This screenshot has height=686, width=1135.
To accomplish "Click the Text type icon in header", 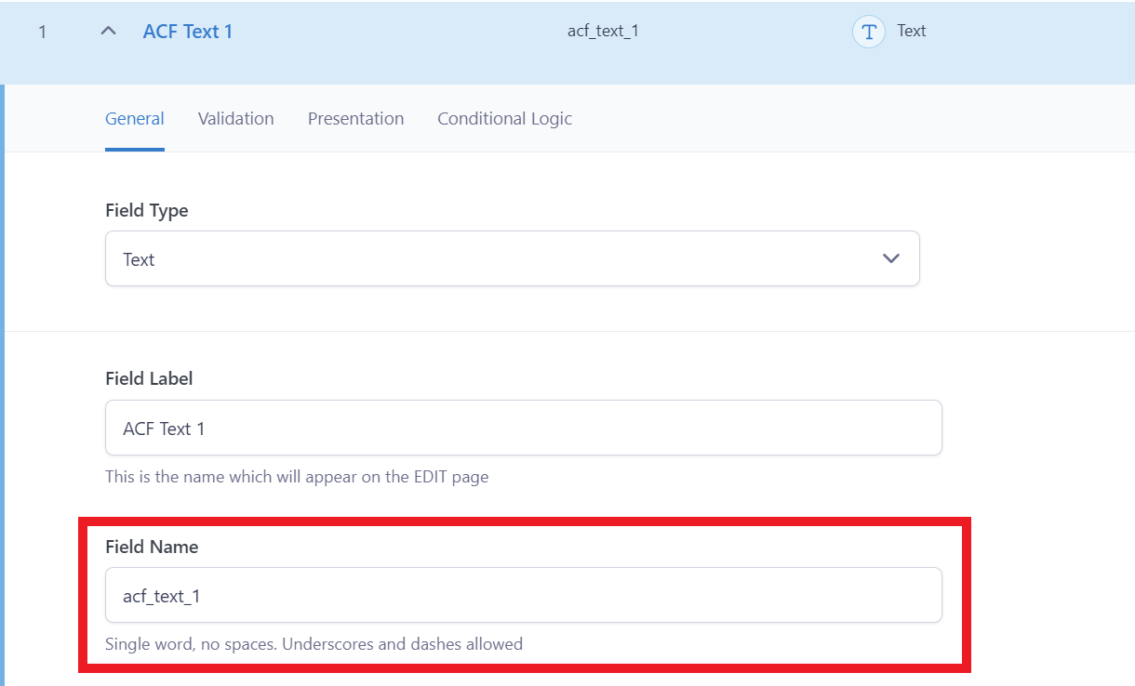I will point(869,32).
